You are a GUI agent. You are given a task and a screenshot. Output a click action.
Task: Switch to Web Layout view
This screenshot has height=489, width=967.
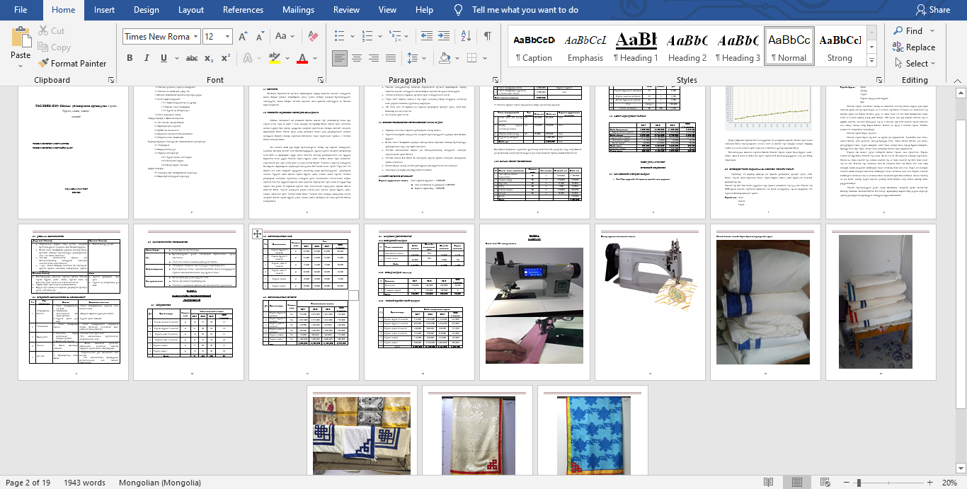pos(826,482)
